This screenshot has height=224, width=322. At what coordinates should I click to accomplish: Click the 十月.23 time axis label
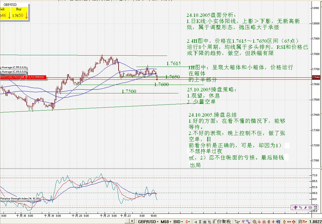126,216
